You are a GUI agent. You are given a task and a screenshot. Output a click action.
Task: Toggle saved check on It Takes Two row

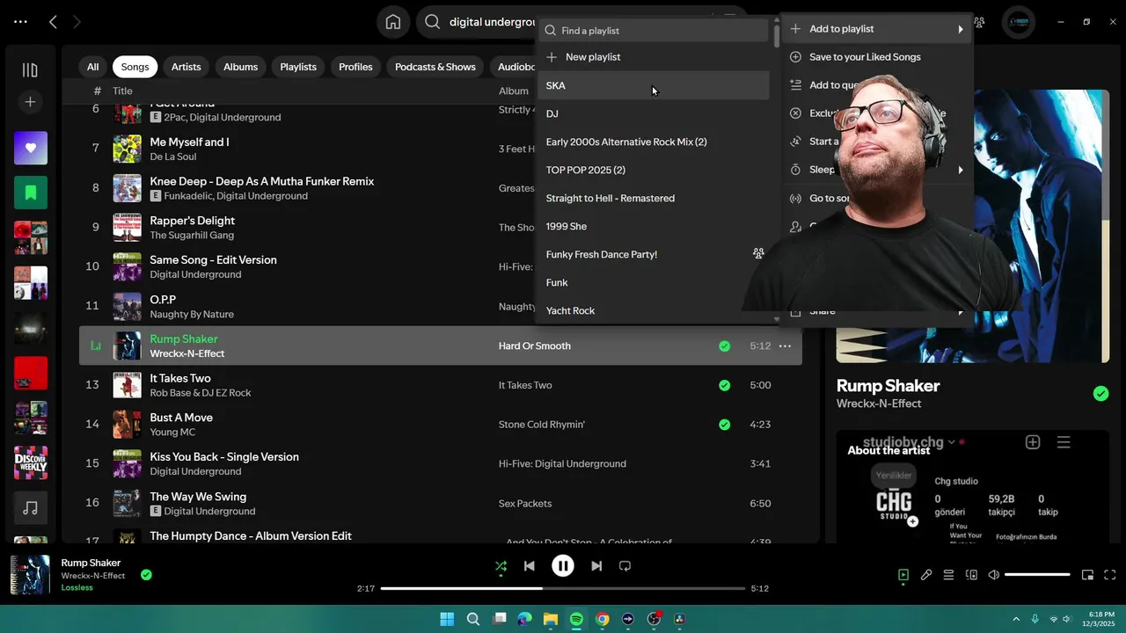724,385
